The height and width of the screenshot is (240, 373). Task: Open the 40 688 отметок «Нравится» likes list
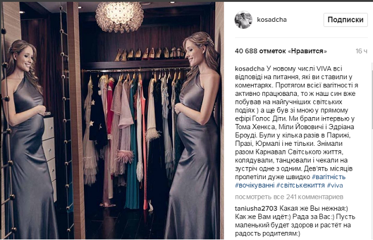click(281, 51)
